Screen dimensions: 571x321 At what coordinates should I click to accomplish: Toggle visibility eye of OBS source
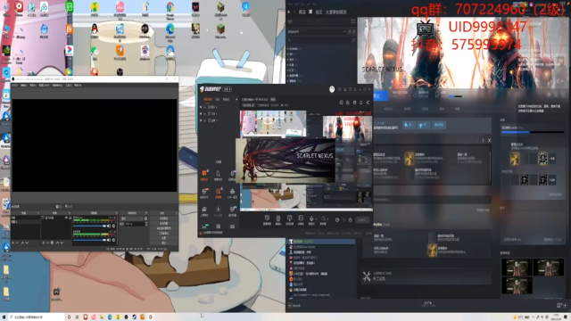point(66,218)
